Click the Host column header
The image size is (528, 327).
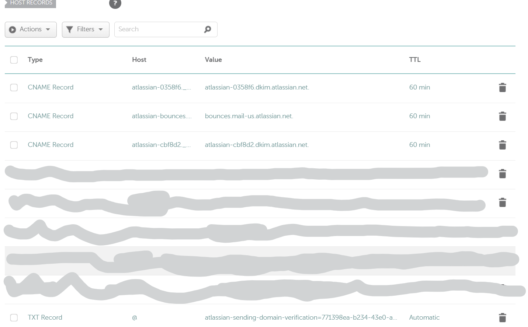(x=139, y=60)
